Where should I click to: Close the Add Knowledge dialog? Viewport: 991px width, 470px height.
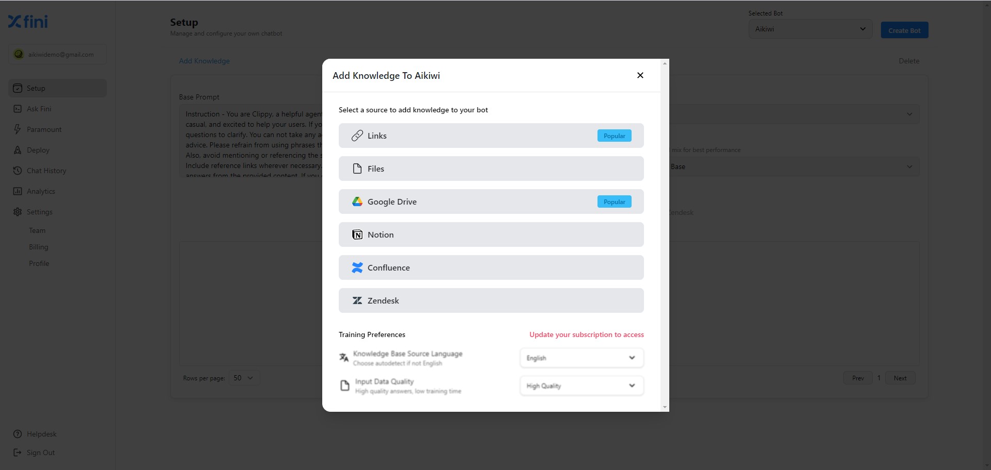pos(640,75)
